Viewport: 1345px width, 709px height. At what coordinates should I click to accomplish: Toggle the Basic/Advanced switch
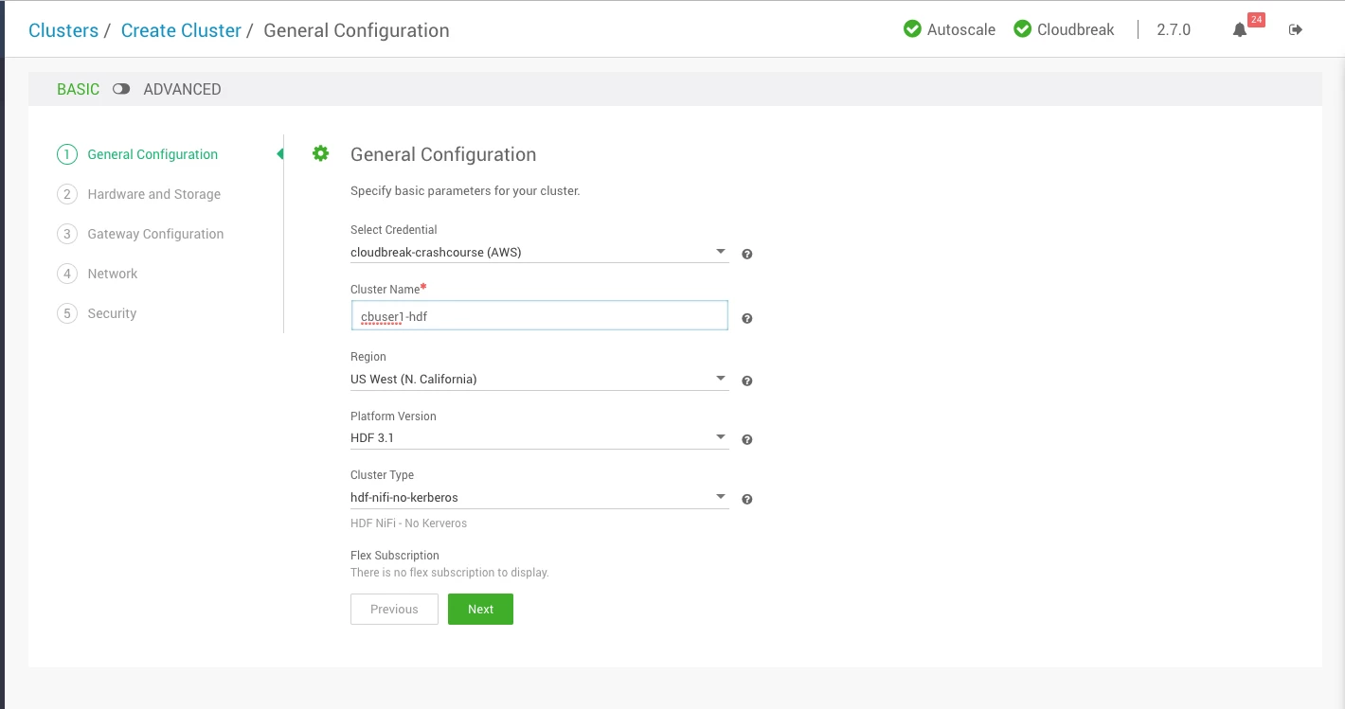pos(121,89)
